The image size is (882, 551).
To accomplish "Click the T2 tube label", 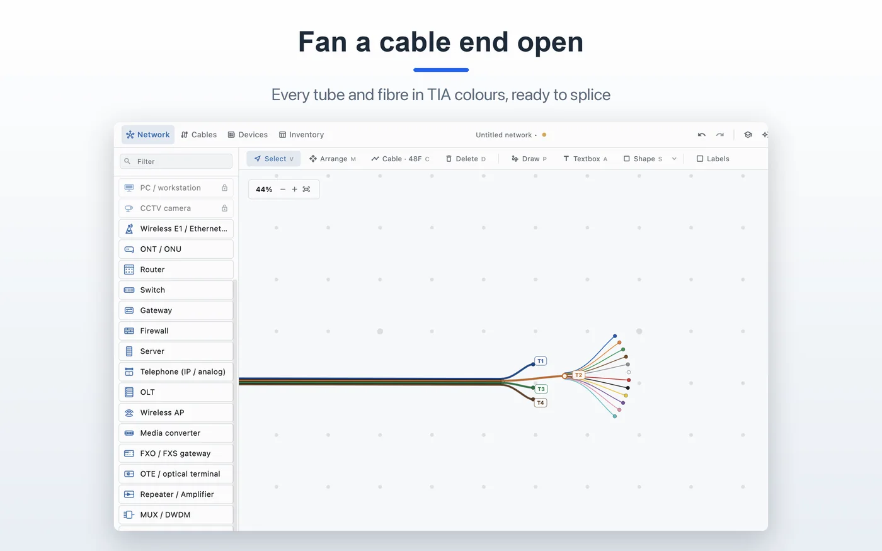I will coord(578,375).
